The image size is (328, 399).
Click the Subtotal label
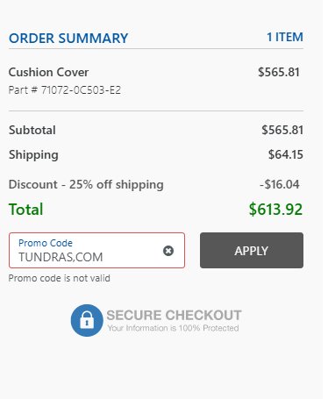[x=32, y=130]
